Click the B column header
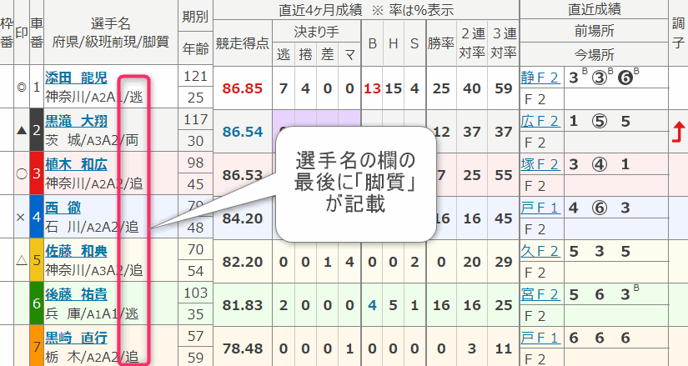The image size is (688, 366). coord(372,43)
